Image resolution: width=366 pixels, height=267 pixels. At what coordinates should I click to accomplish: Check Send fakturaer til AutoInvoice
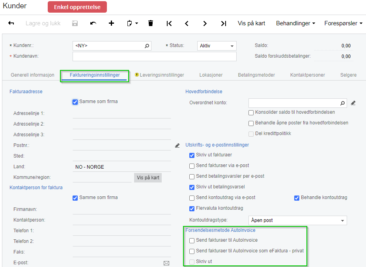tap(192, 241)
